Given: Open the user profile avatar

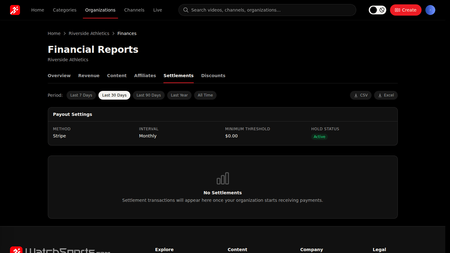Looking at the screenshot, I should 430,10.
